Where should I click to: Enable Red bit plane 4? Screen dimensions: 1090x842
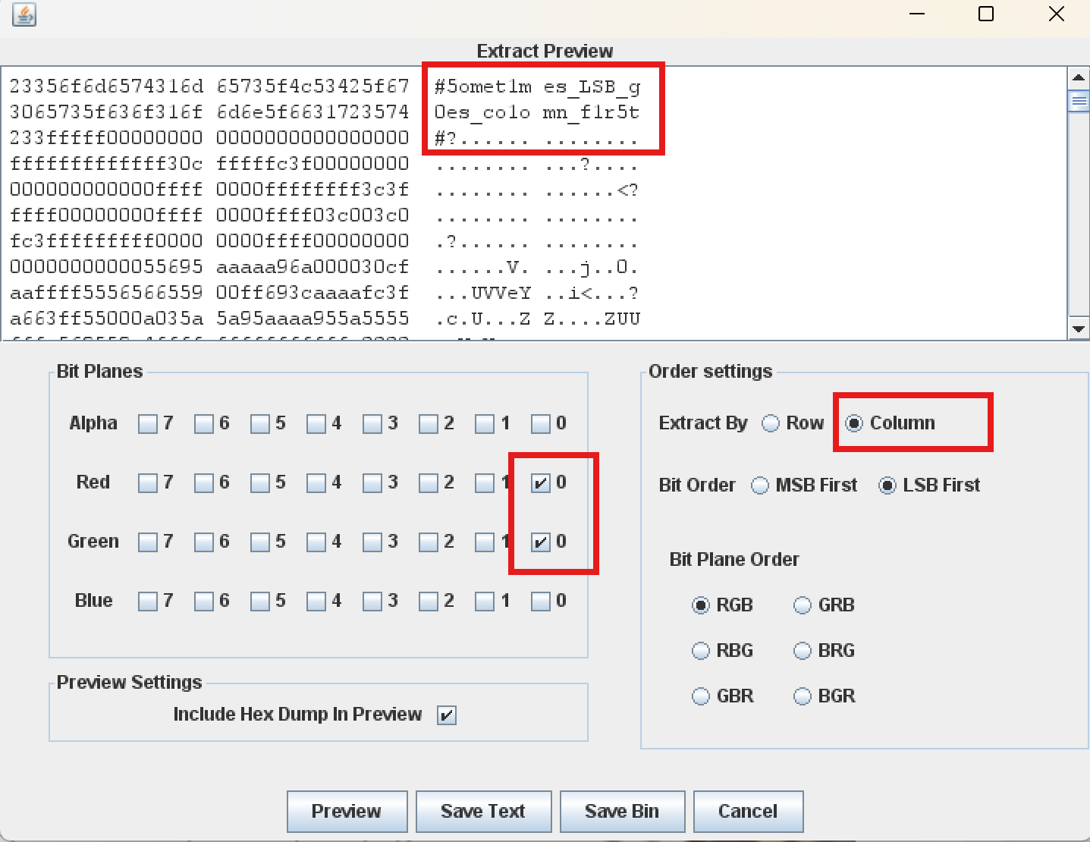(316, 482)
